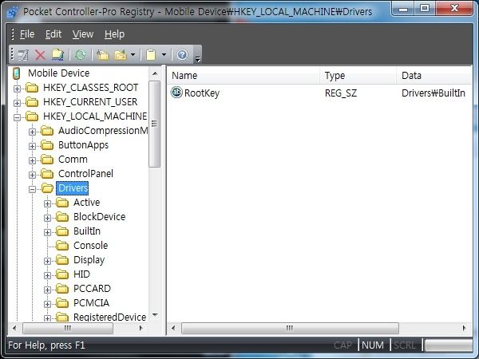Open the View menu
This screenshot has height=359, width=479.
83,34
